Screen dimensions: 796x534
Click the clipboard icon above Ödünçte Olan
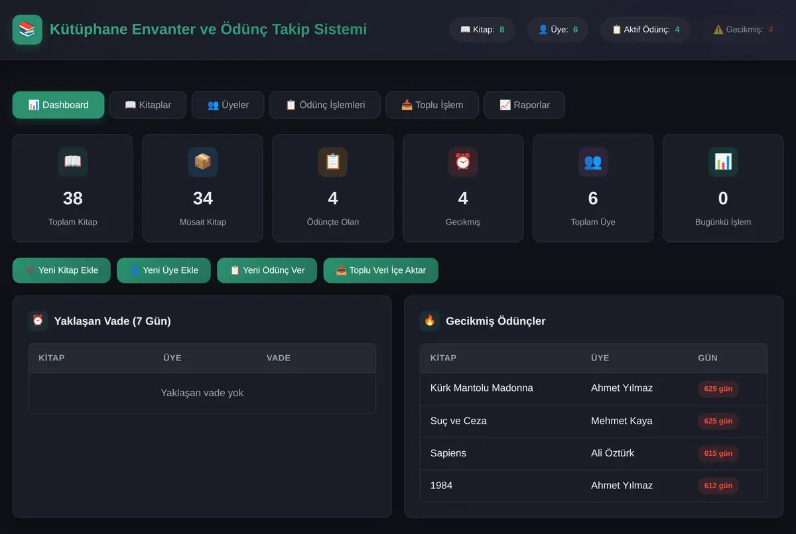333,162
